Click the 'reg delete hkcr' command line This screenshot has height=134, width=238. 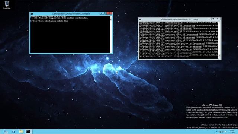coord(49,21)
